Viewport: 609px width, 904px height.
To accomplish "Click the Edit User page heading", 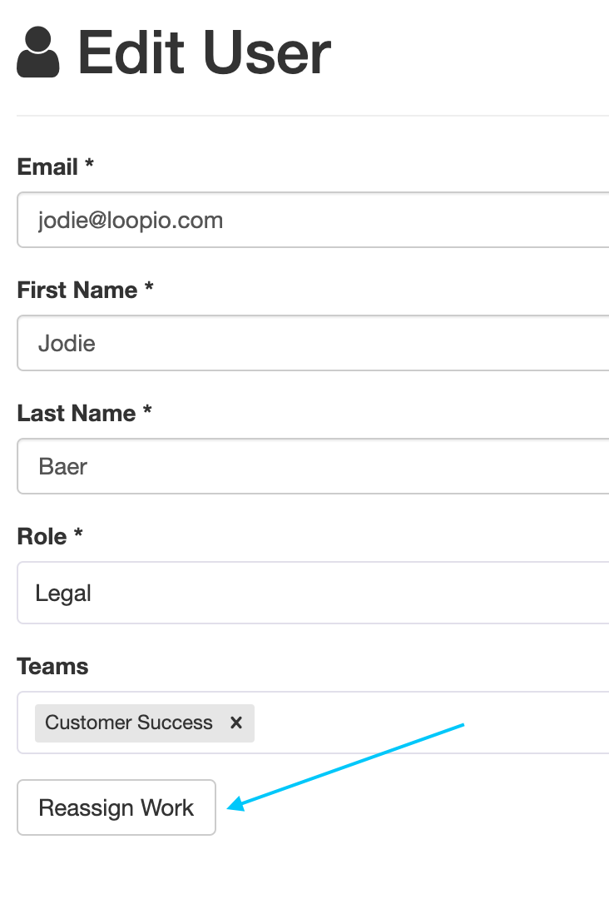I will pyautogui.click(x=204, y=52).
